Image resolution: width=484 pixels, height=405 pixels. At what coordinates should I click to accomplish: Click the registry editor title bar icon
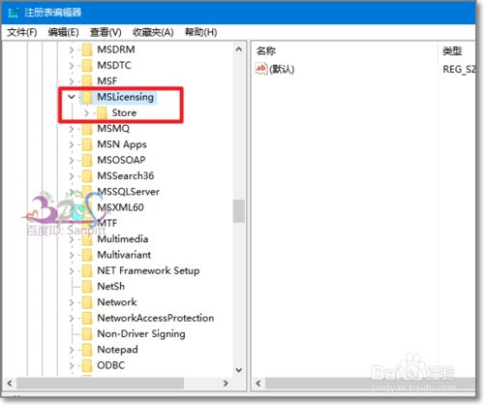[14, 13]
